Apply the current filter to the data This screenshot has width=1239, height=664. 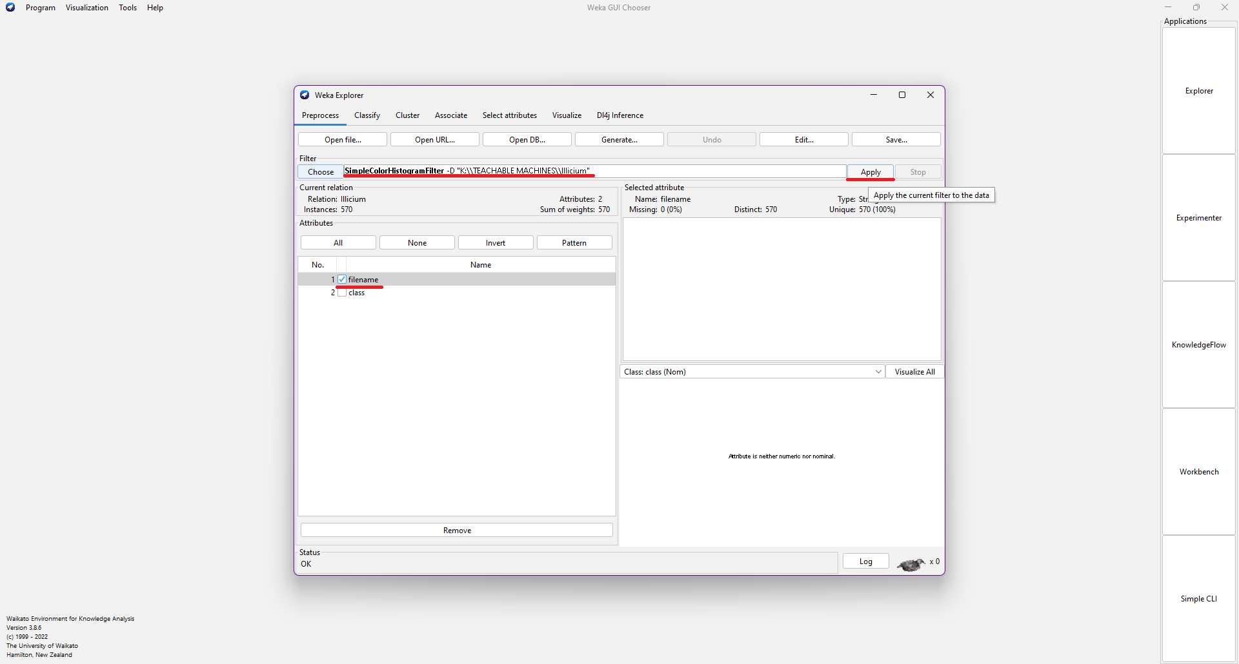coord(870,172)
